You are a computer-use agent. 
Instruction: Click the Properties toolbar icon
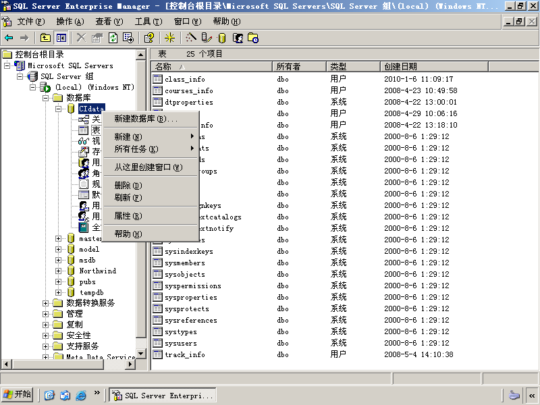coord(97,38)
